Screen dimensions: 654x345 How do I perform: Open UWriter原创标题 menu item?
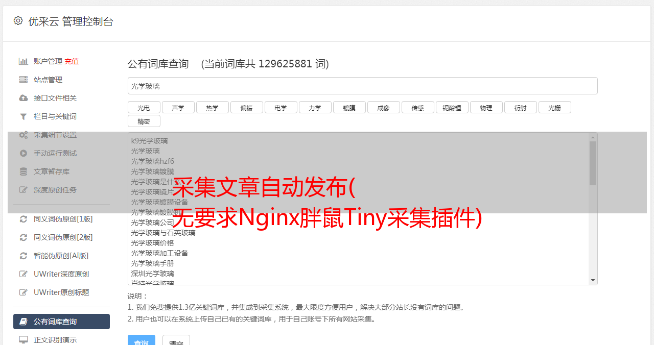(x=61, y=292)
